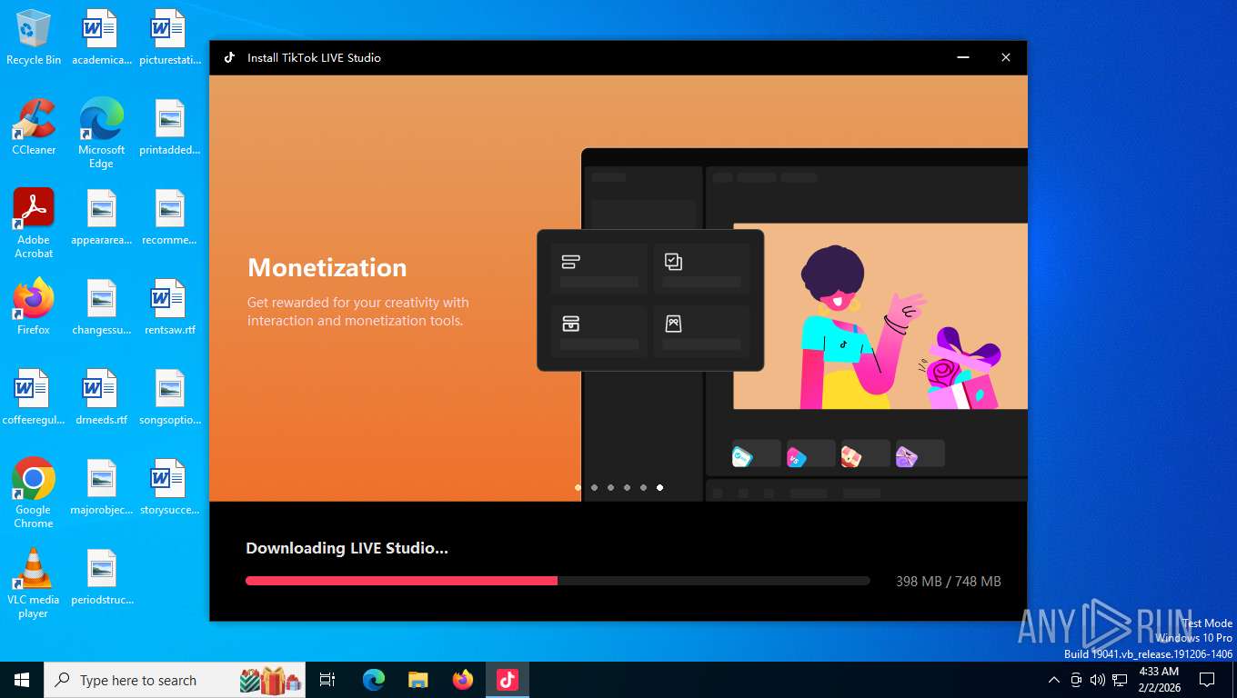Show hidden system tray icons
1237x698 pixels.
(1054, 680)
